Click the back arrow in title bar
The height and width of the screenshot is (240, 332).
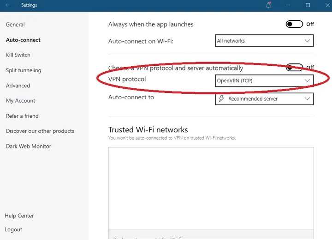[x=8, y=6]
